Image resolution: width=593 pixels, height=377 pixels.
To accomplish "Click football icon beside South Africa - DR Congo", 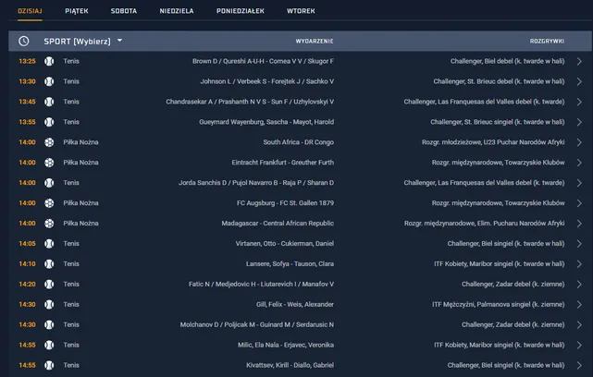I will 49,142.
